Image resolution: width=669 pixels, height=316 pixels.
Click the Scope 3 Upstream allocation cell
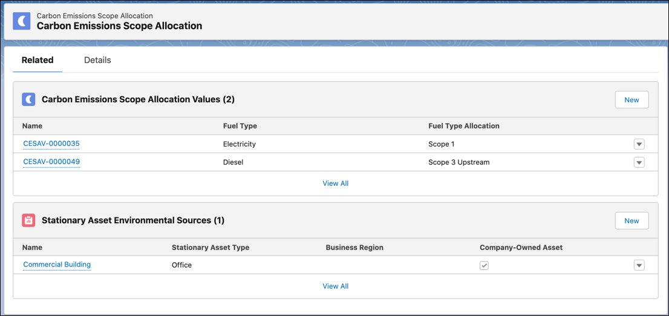pos(459,162)
